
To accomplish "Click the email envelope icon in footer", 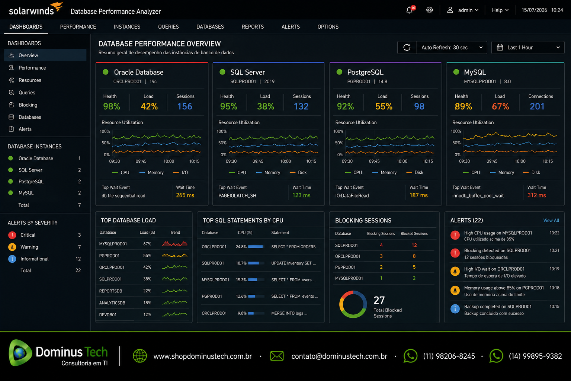I will [277, 356].
